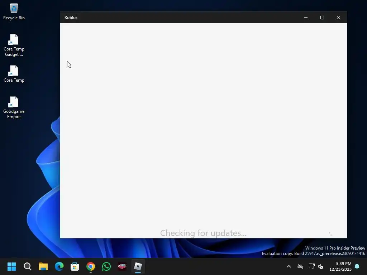This screenshot has width=367, height=275.
Task: Open the red game app in taskbar
Action: (122, 266)
